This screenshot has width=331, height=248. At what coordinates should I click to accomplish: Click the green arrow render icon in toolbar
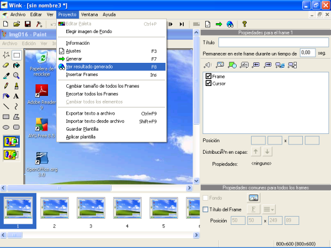(x=218, y=24)
